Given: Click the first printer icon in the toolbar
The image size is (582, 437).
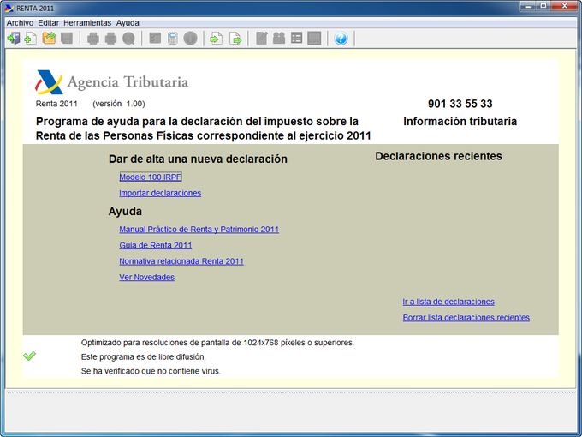Looking at the screenshot, I should [92, 39].
